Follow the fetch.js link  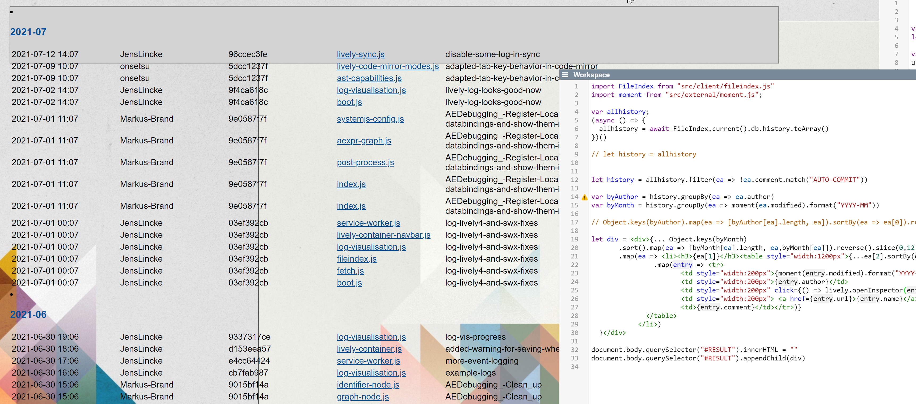click(x=350, y=271)
